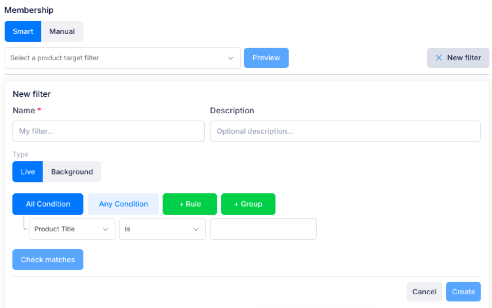Focus the filter Name input field
Image resolution: width=492 pixels, height=308 pixels.
(x=109, y=131)
